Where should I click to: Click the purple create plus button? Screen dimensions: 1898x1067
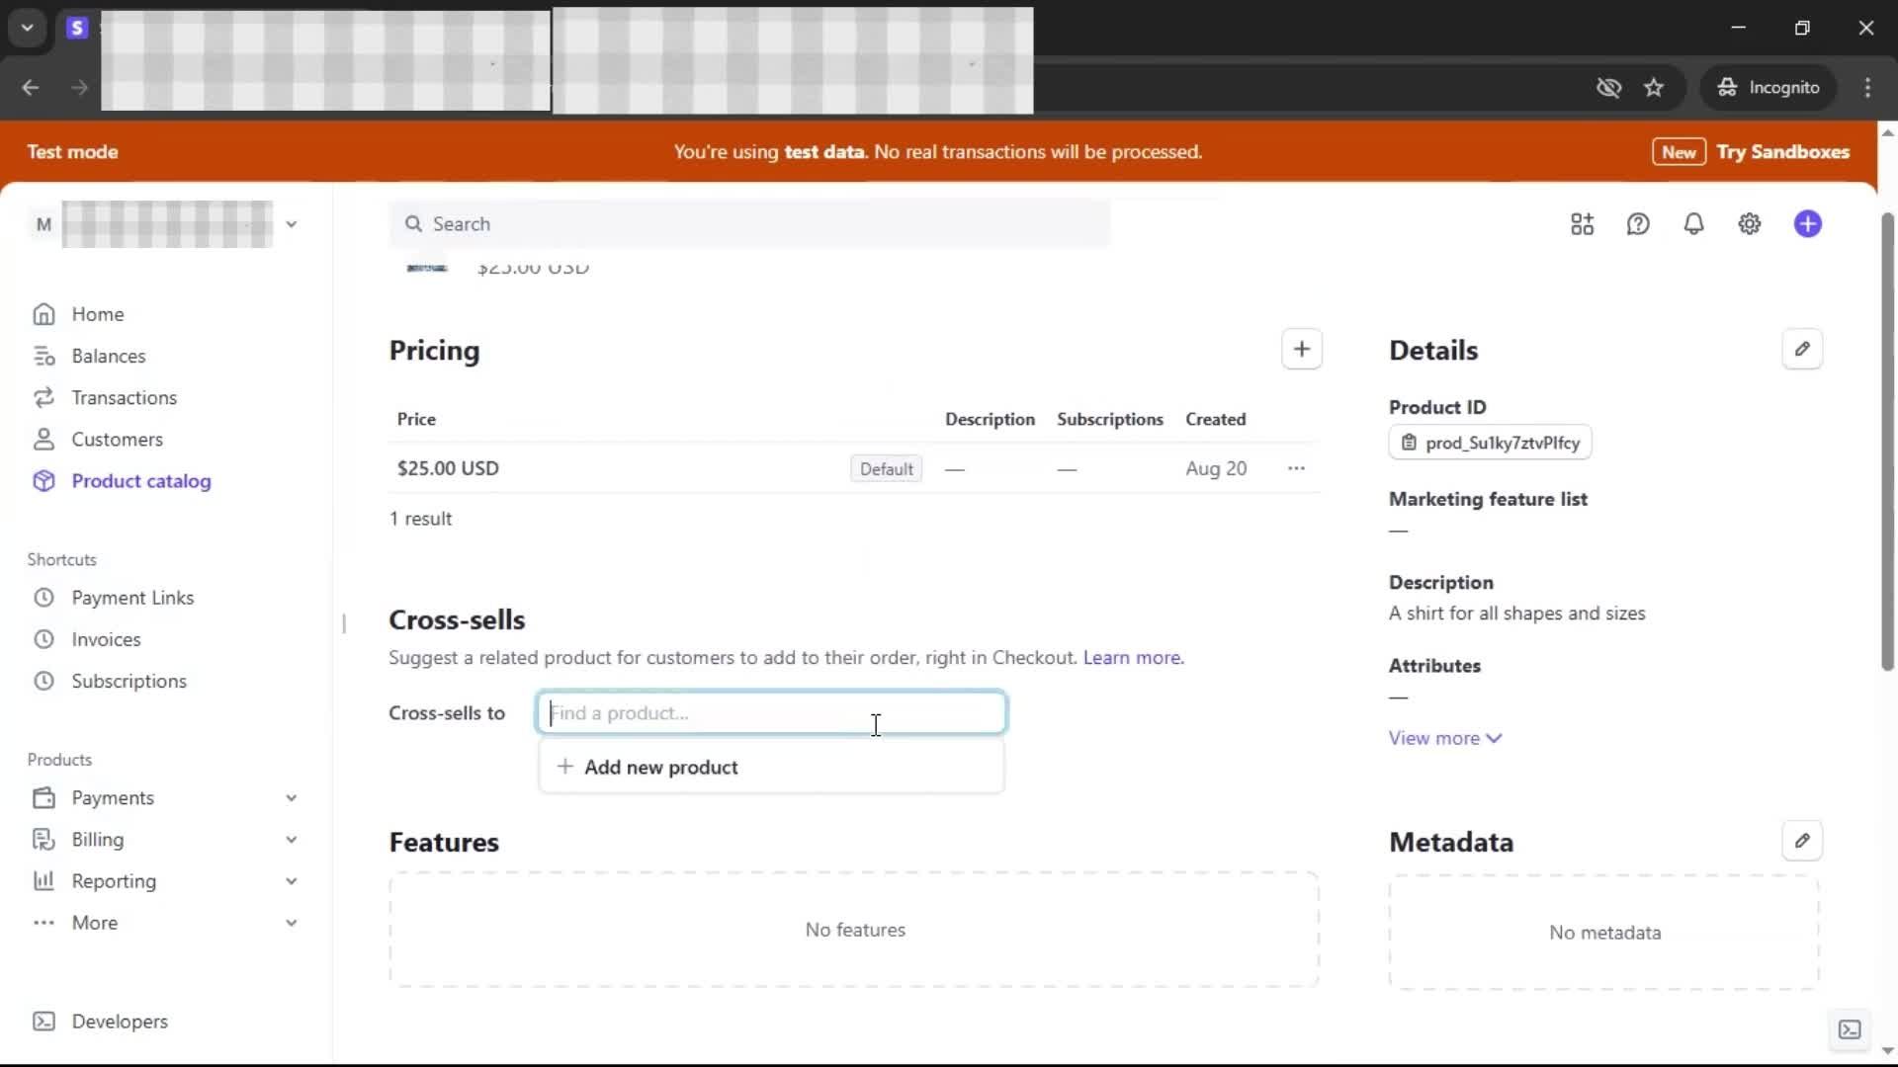tap(1807, 224)
